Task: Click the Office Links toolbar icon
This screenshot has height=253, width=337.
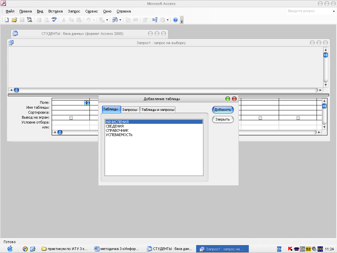Action: (x=102, y=20)
